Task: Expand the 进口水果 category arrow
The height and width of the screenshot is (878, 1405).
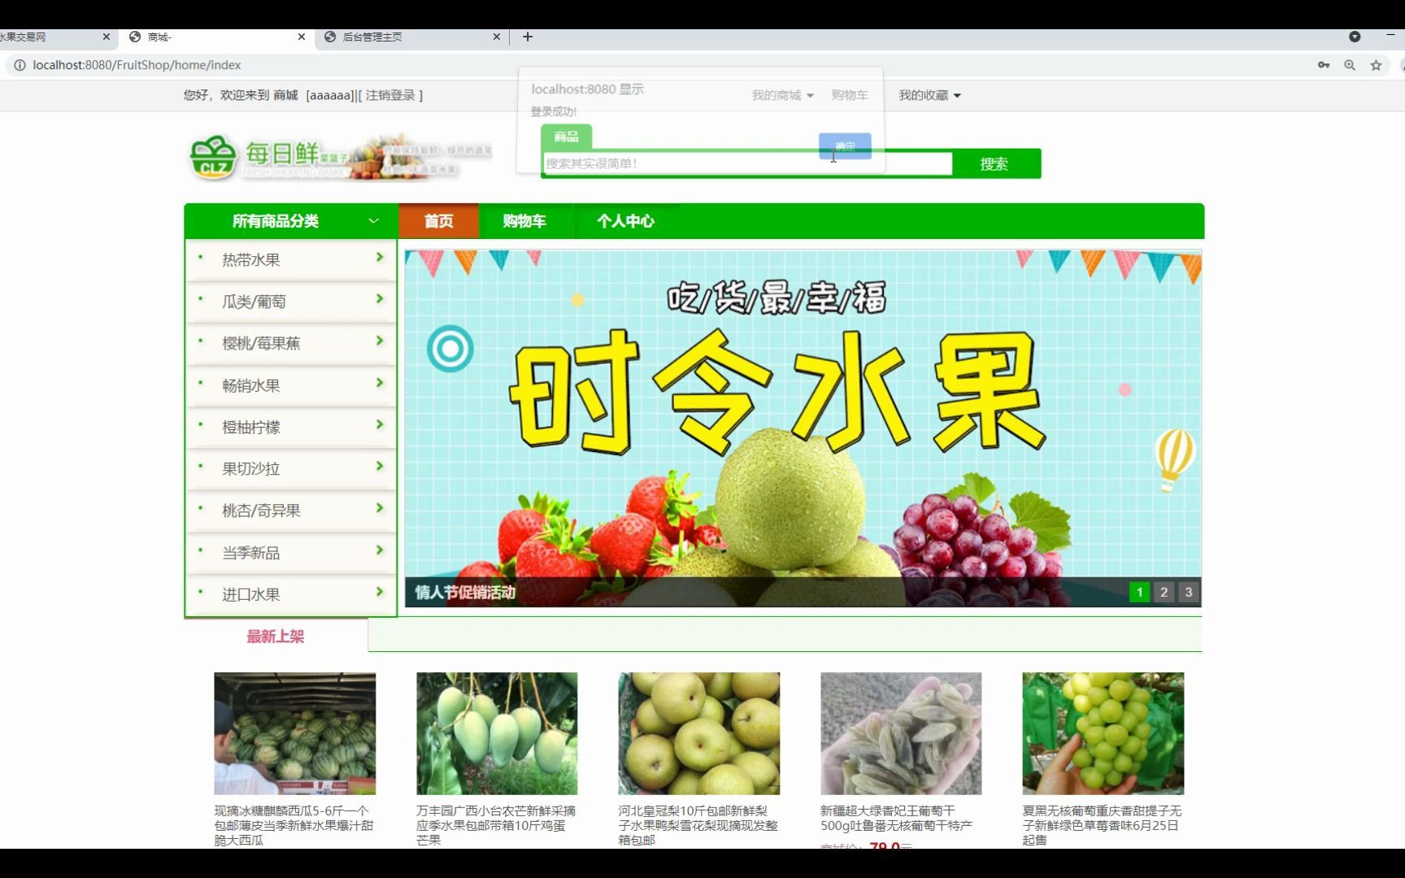Action: (379, 592)
